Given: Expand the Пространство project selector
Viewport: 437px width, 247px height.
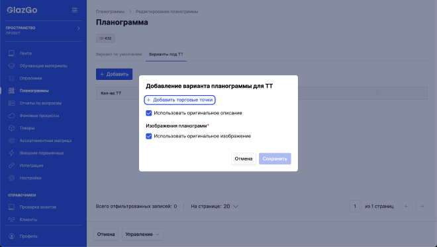Looking at the screenshot, I should 43,30.
